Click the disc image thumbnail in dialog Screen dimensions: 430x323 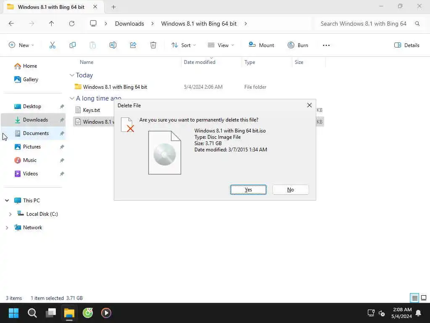pyautogui.click(x=165, y=152)
